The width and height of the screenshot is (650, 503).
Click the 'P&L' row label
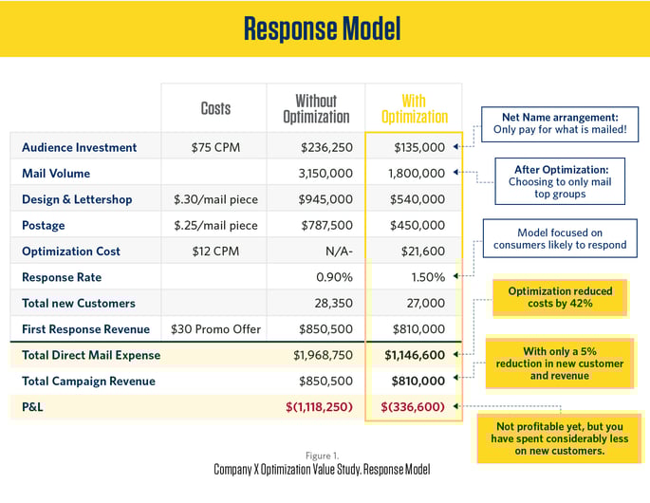(32, 407)
